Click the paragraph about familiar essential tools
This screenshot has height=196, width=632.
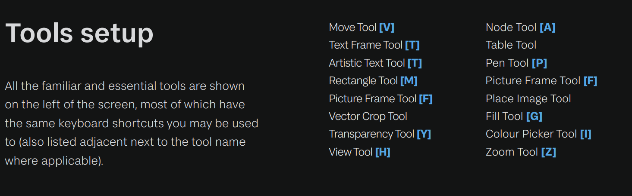pyautogui.click(x=132, y=123)
